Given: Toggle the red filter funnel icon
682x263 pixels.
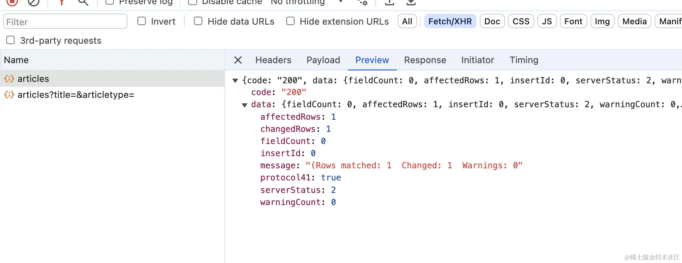Looking at the screenshot, I should (61, 2).
